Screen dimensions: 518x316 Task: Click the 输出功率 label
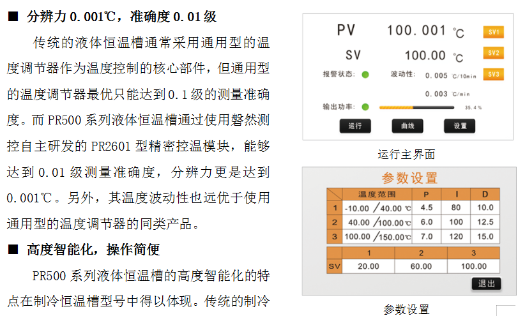pyautogui.click(x=339, y=107)
